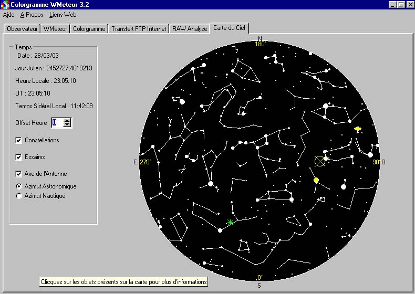Image resolution: width=415 pixels, height=294 pixels.
Task: Click the yellow crossed-circle antenna axis marker
Action: pyautogui.click(x=320, y=161)
